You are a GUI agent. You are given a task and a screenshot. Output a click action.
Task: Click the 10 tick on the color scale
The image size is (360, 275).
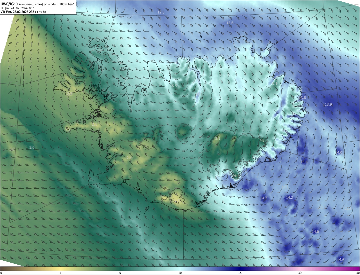(180, 273)
